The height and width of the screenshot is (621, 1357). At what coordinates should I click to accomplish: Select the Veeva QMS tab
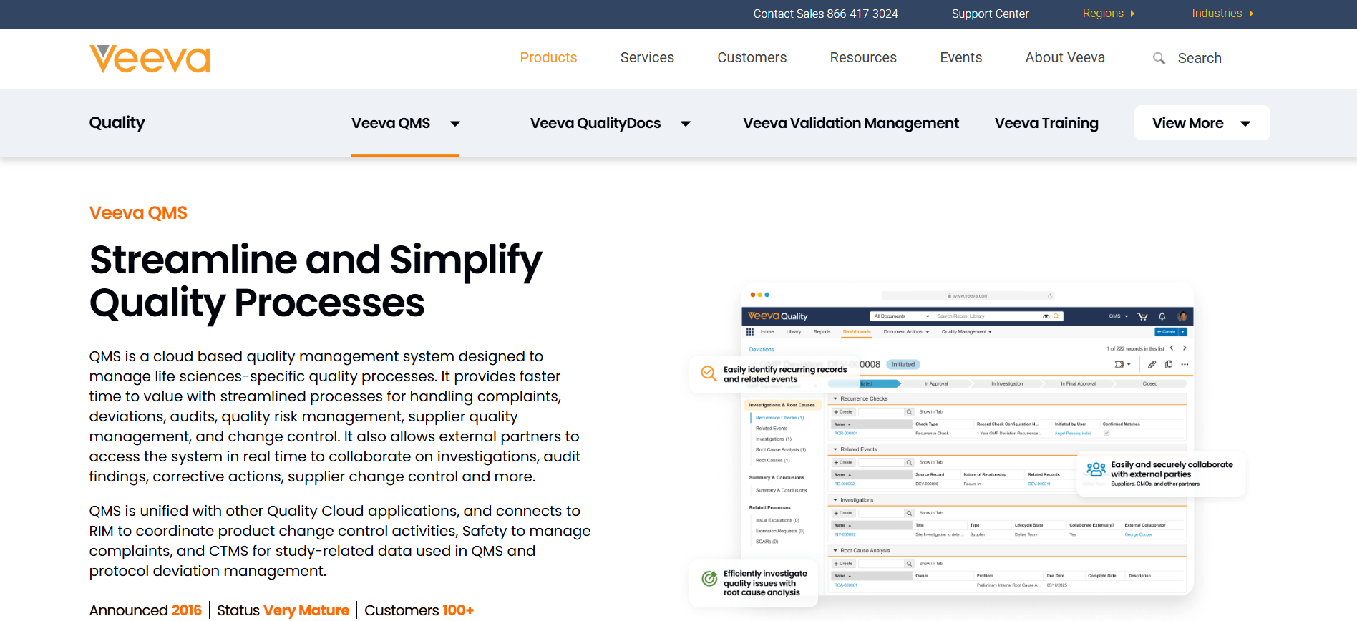point(391,123)
